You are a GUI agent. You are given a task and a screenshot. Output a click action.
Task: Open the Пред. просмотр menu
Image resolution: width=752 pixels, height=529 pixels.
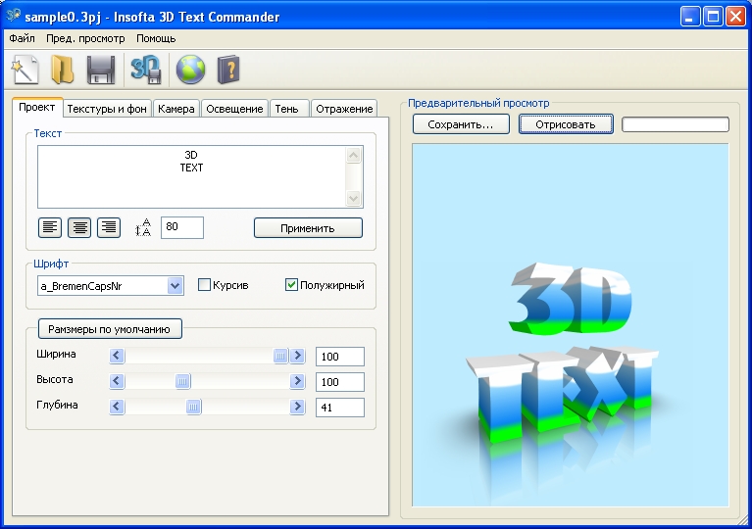click(85, 38)
